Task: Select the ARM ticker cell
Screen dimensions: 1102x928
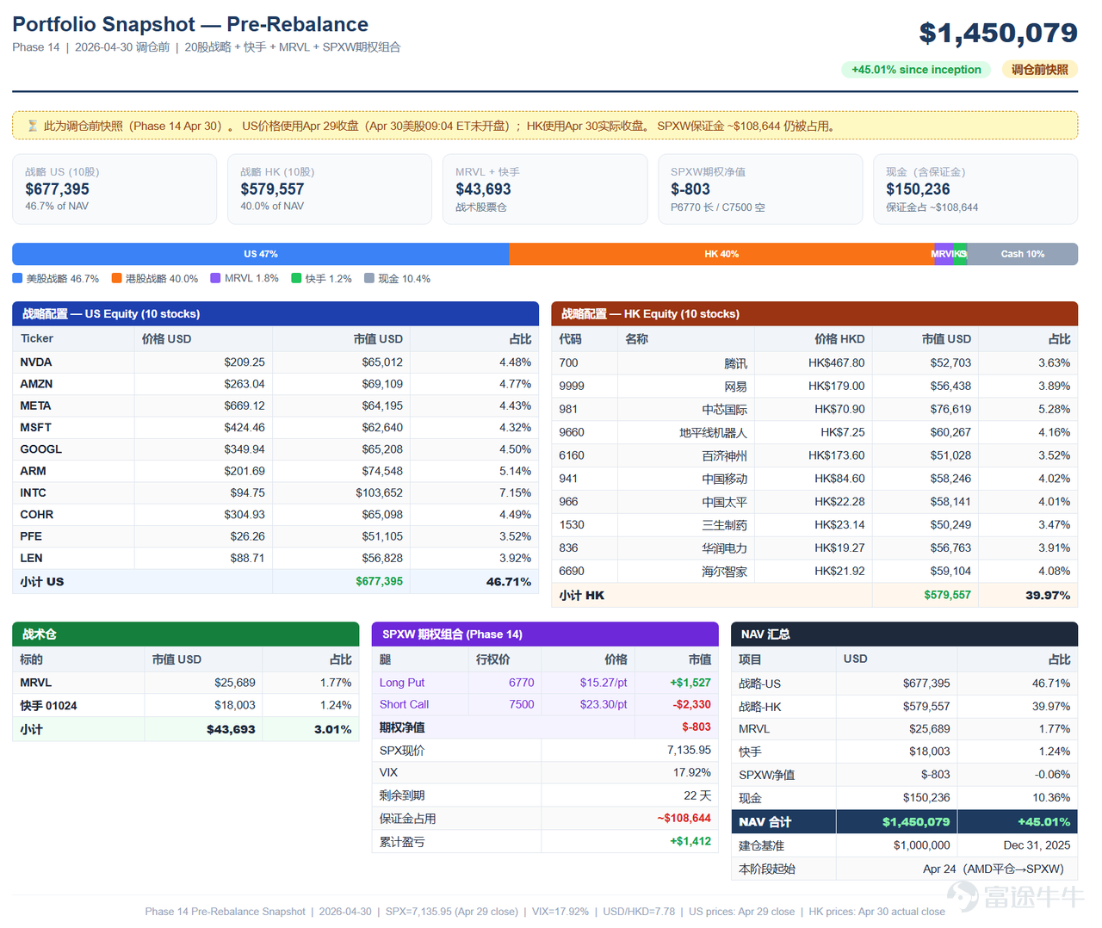Action: pos(73,471)
